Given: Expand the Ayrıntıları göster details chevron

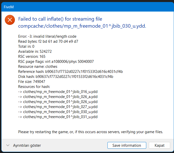Looking at the screenshot, I should click(8, 145).
